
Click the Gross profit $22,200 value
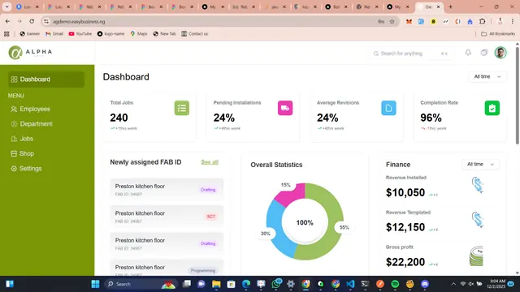pos(405,262)
